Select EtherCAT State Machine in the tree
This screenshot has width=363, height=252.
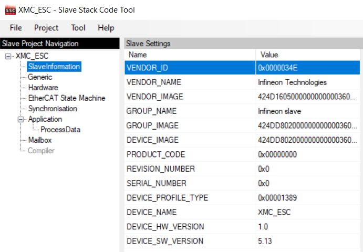[x=67, y=98]
